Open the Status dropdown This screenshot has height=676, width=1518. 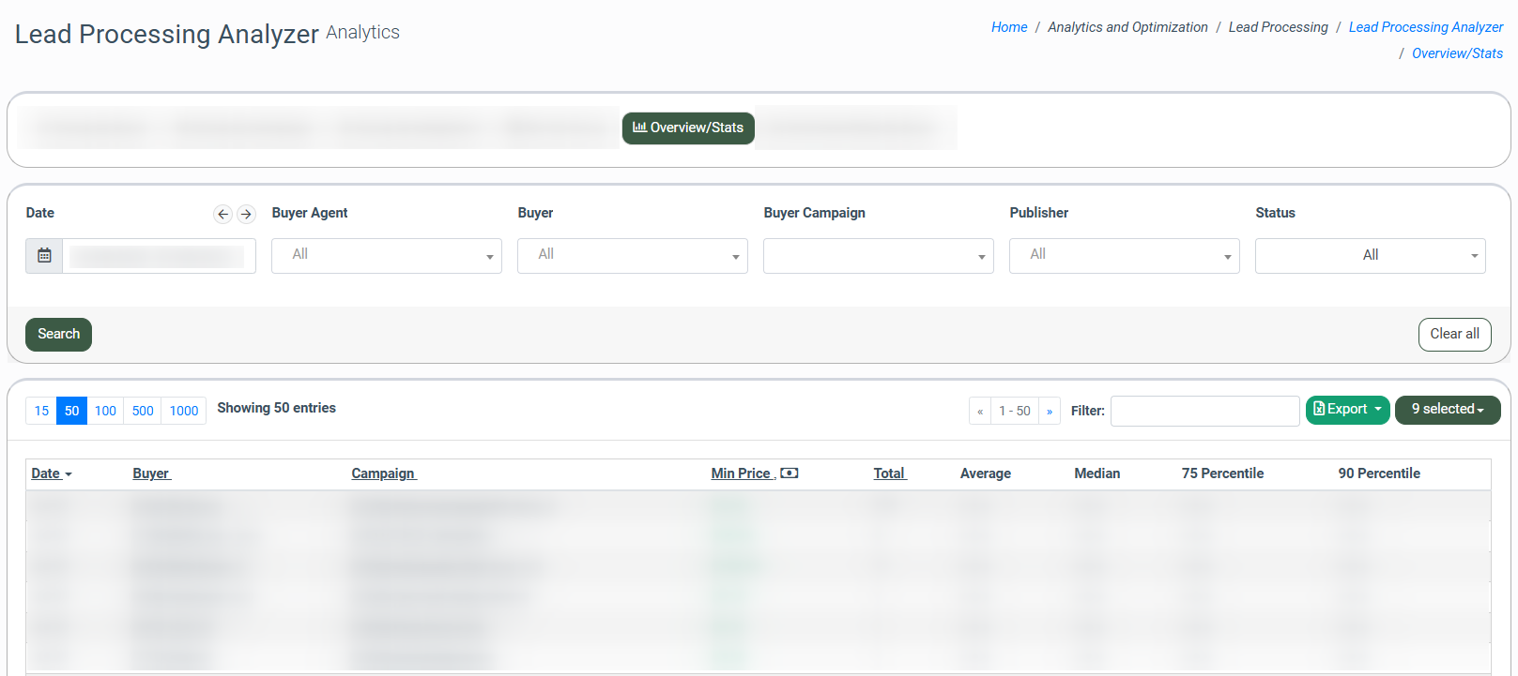[x=1370, y=256]
